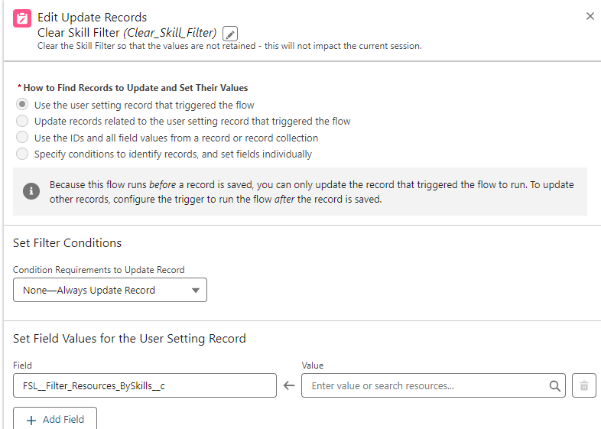Open the Condition Requirements to Update Record dropdown

pyautogui.click(x=110, y=290)
